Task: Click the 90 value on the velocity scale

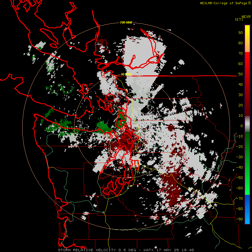Action: tap(241, 33)
